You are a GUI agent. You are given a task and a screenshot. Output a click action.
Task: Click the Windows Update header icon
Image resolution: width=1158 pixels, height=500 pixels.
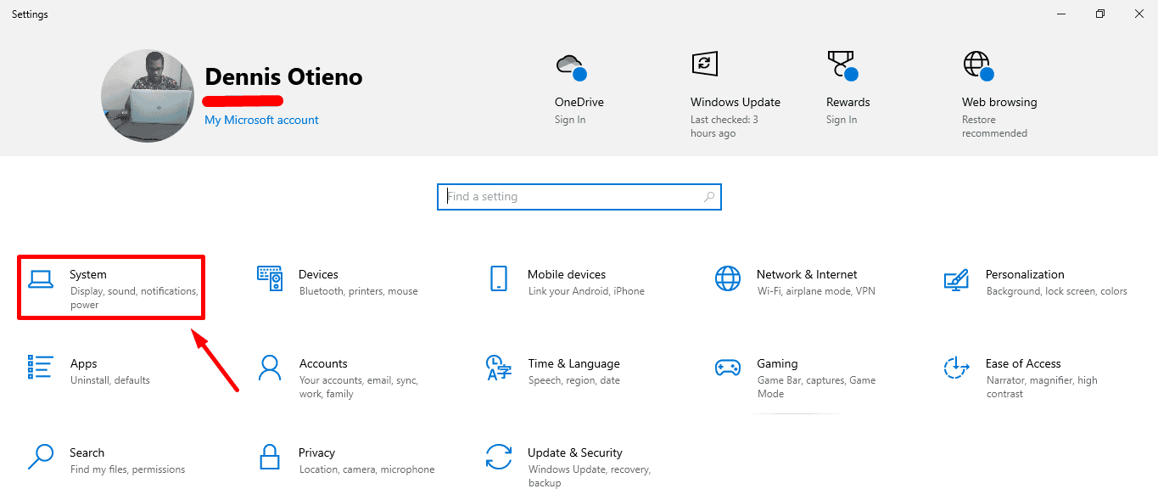point(704,64)
